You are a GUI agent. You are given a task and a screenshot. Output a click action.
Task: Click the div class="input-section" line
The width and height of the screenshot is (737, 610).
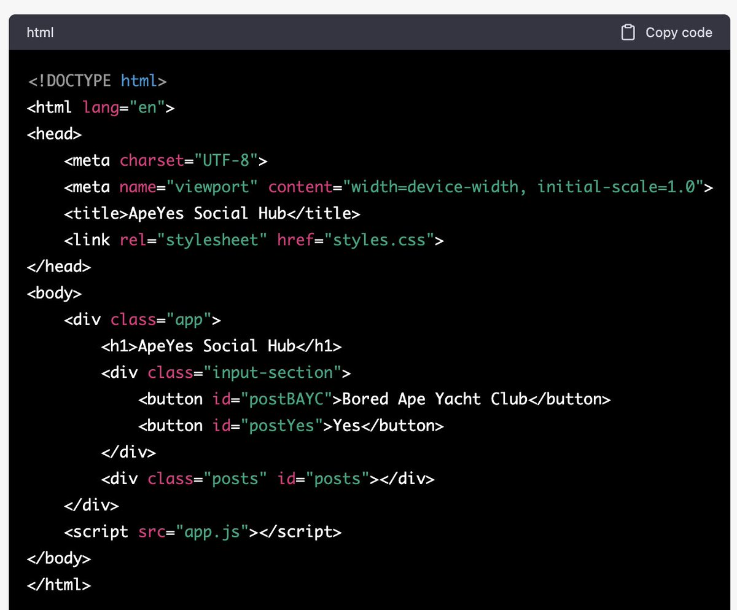click(x=226, y=372)
